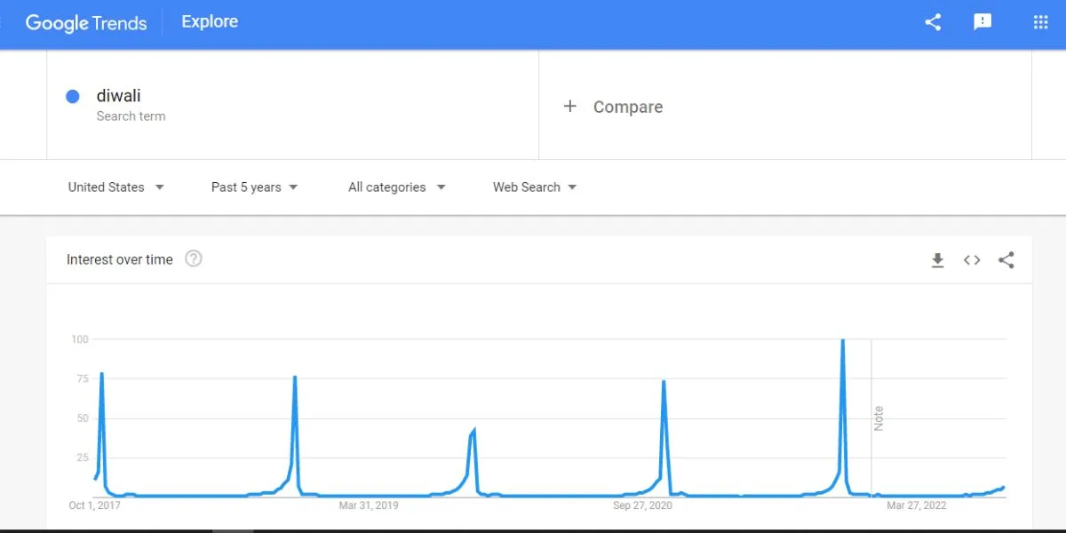
Task: Click the share icon in header
Action: coord(933,22)
